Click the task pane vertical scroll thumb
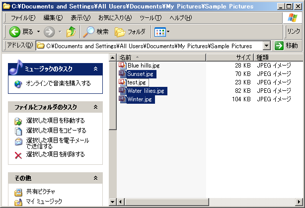Image resolution: width=305 pixels, height=208 pixels. coord(112,95)
